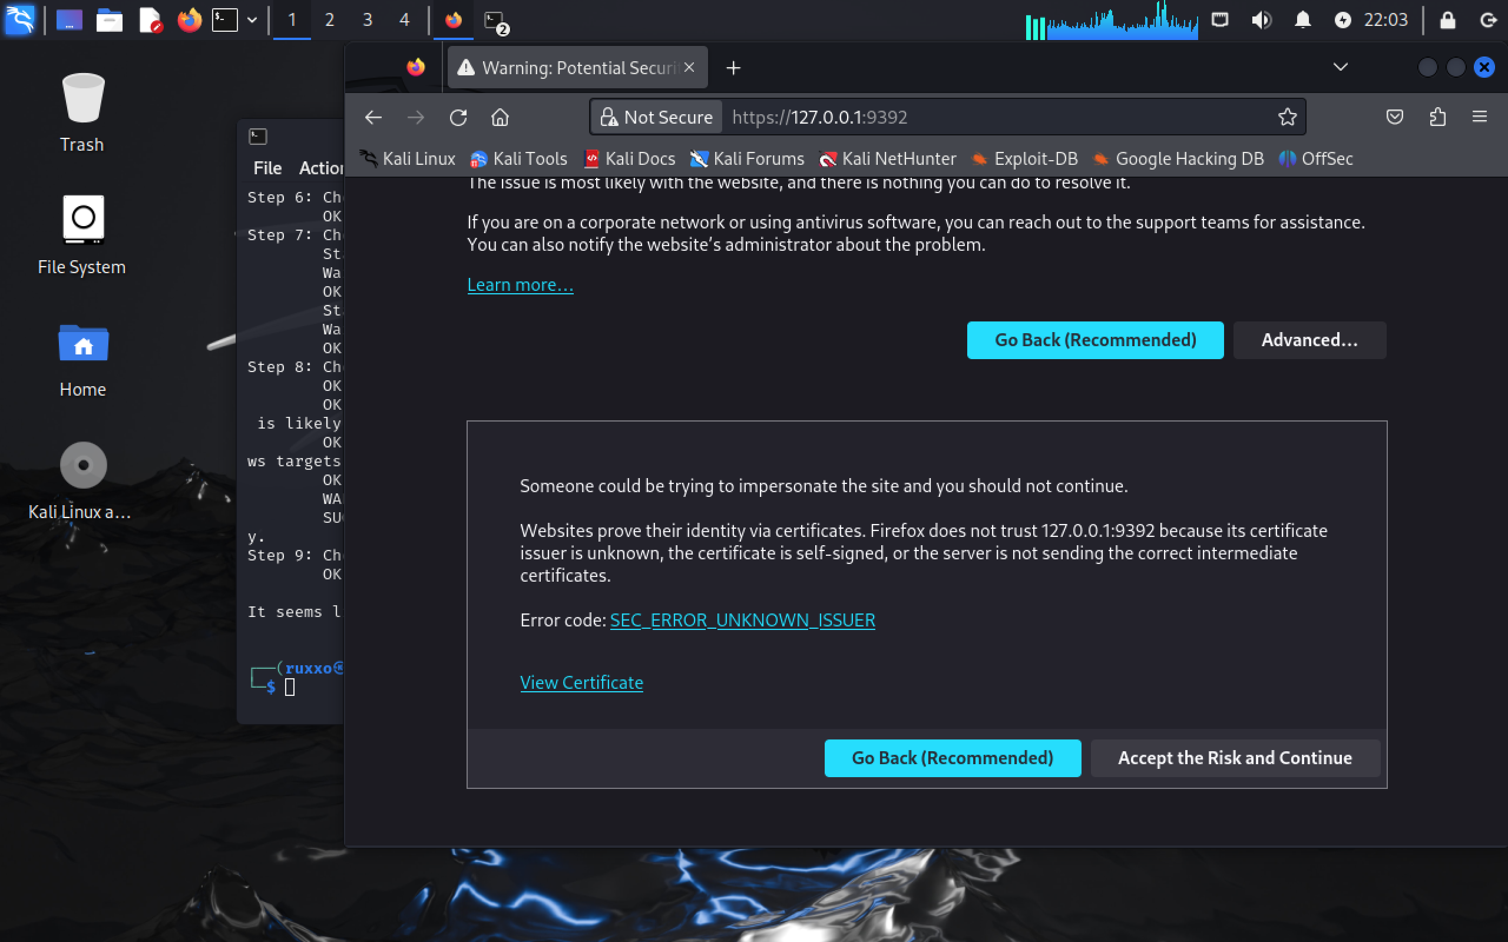
Task: Open Kali Tools bookmark
Action: coord(518,158)
